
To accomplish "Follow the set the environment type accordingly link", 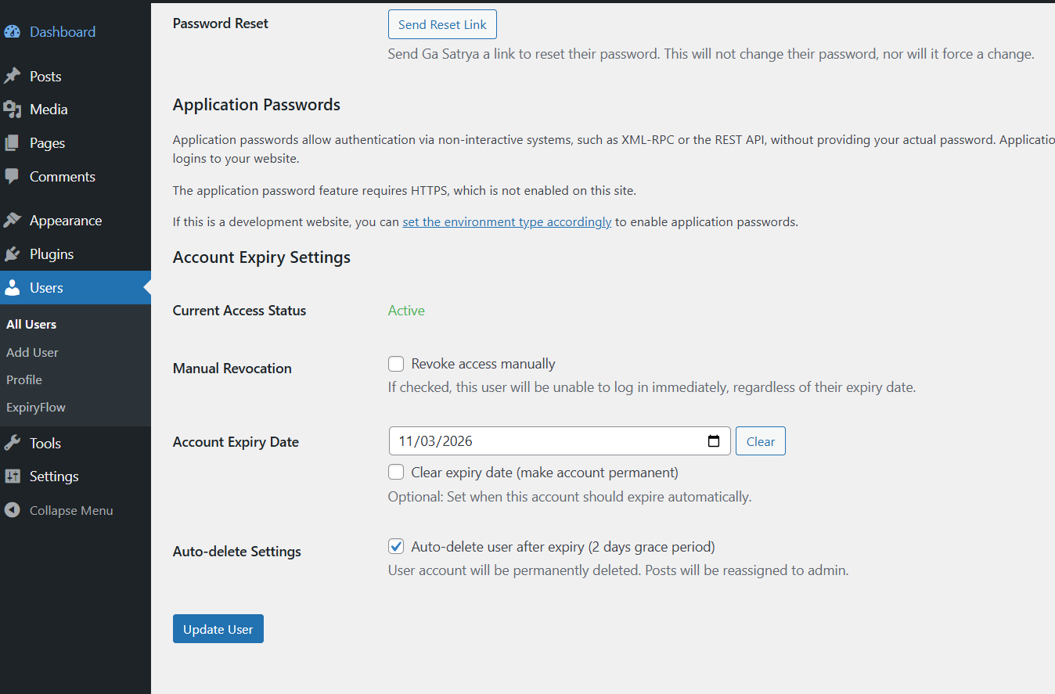I will pyautogui.click(x=506, y=222).
